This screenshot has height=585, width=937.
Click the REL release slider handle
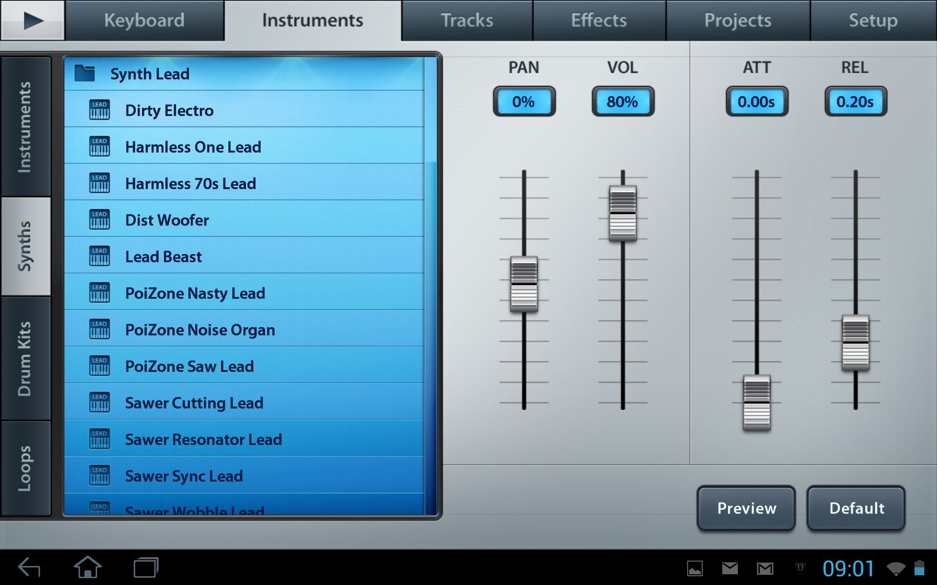click(x=855, y=343)
